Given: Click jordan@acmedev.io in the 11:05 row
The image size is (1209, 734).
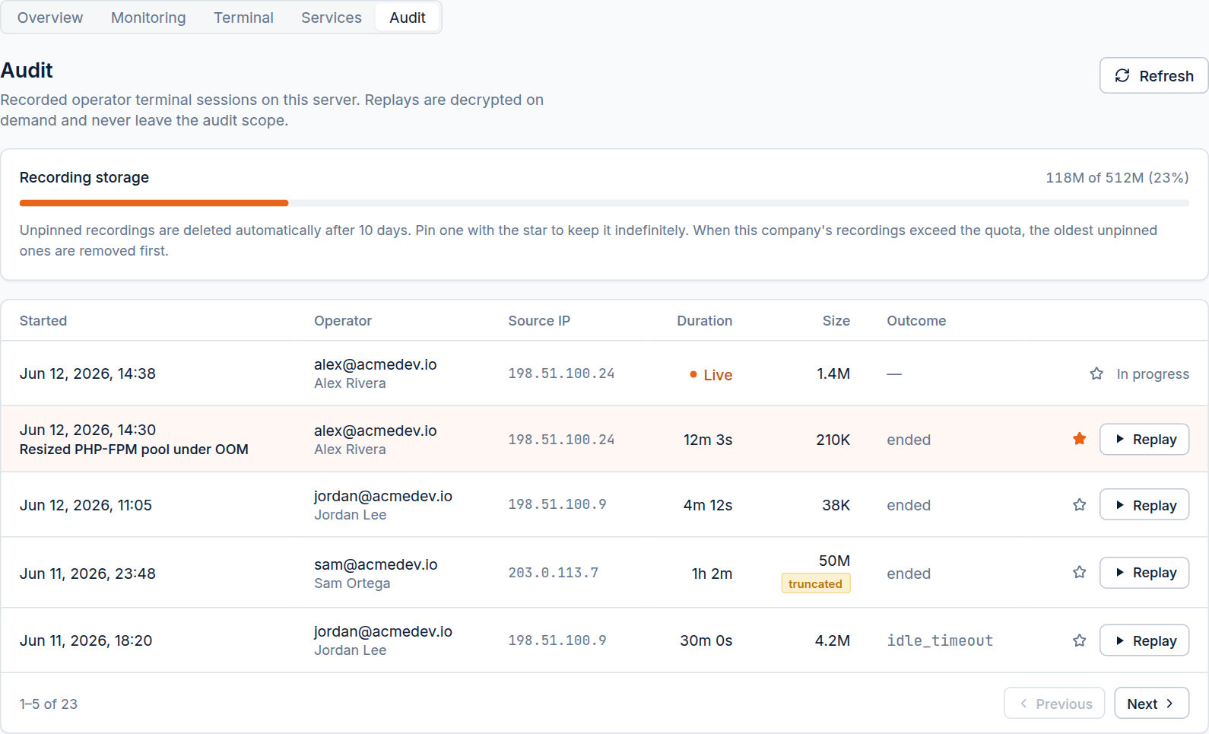Looking at the screenshot, I should 383,496.
